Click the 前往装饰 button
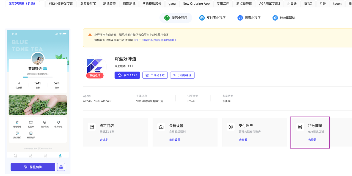The height and width of the screenshot is (176, 352). point(33,167)
